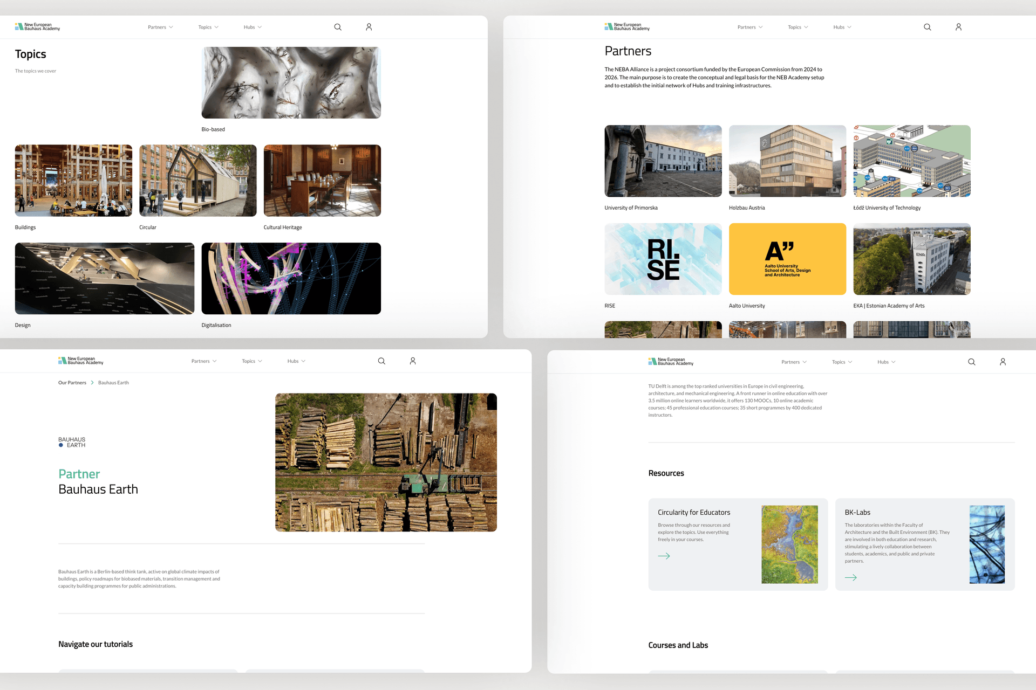Open the Partners menu in the Resources window

point(794,362)
